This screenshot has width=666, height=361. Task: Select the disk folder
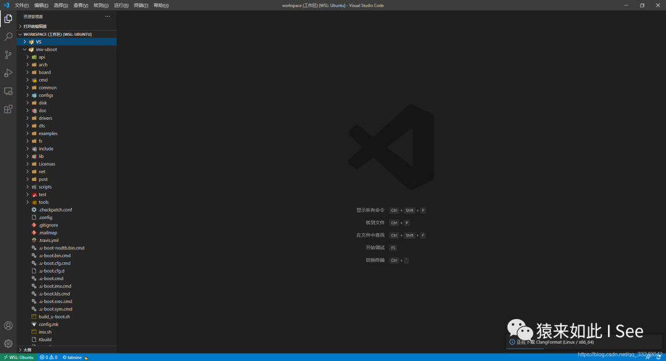pyautogui.click(x=67, y=103)
